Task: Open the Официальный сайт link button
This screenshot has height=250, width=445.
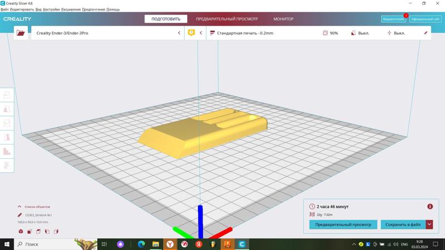Action: tap(426, 19)
